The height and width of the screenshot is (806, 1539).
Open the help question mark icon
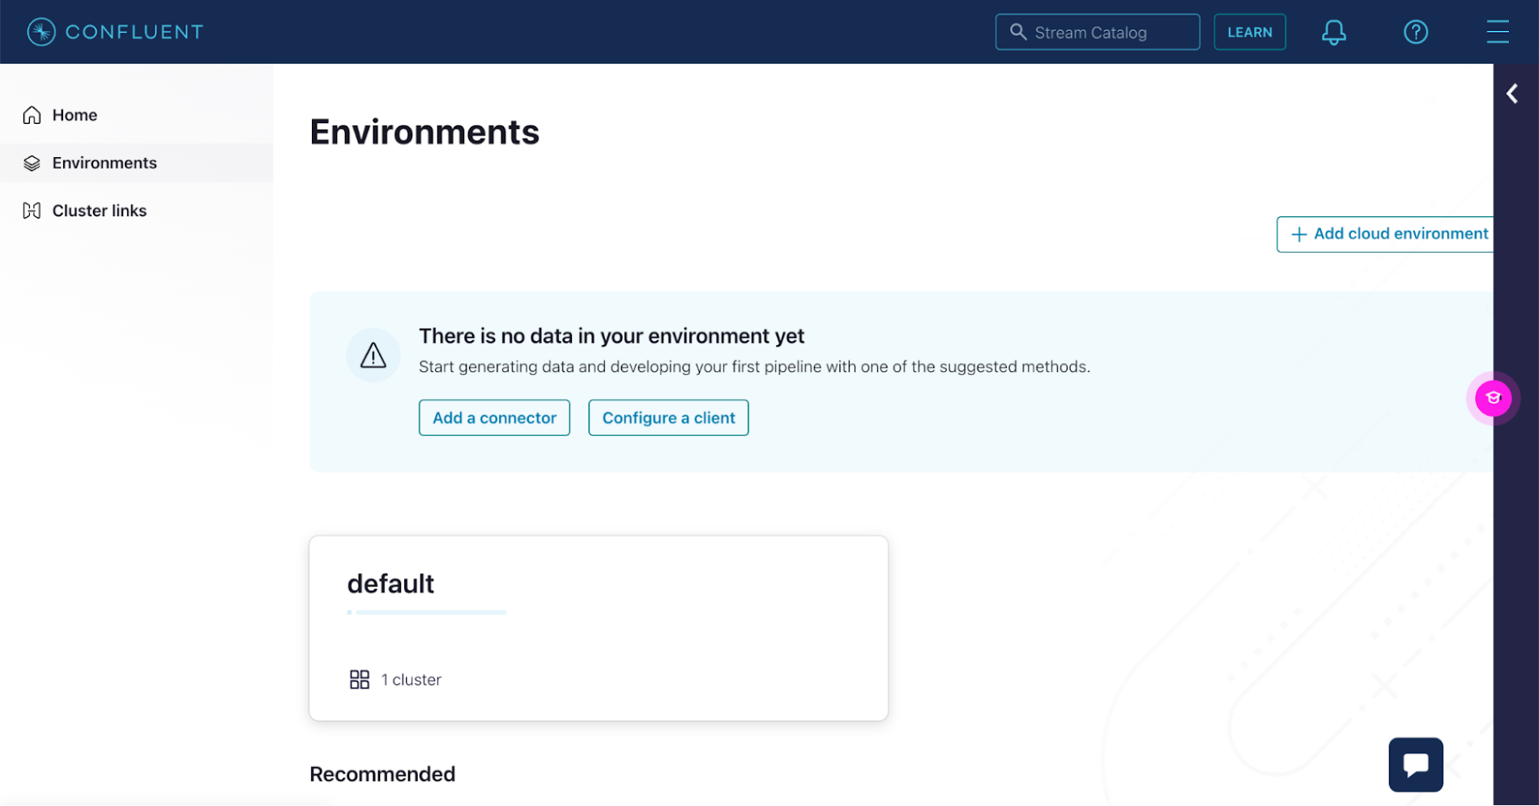pos(1415,32)
